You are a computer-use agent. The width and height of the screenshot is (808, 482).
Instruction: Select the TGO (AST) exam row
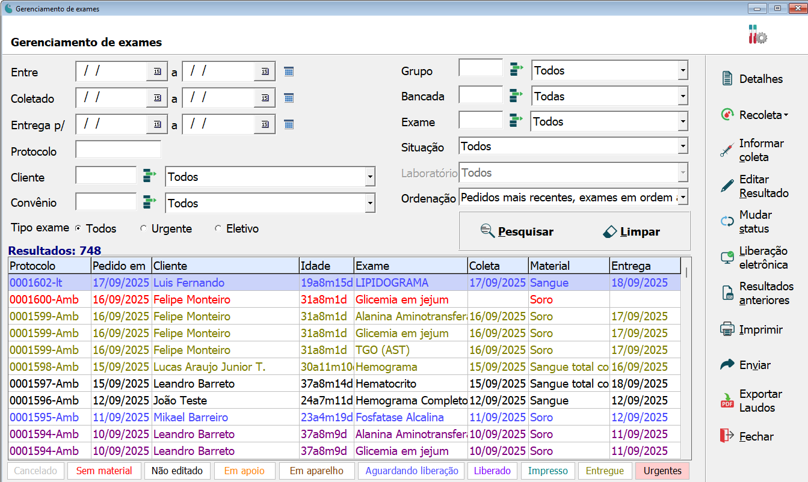345,350
